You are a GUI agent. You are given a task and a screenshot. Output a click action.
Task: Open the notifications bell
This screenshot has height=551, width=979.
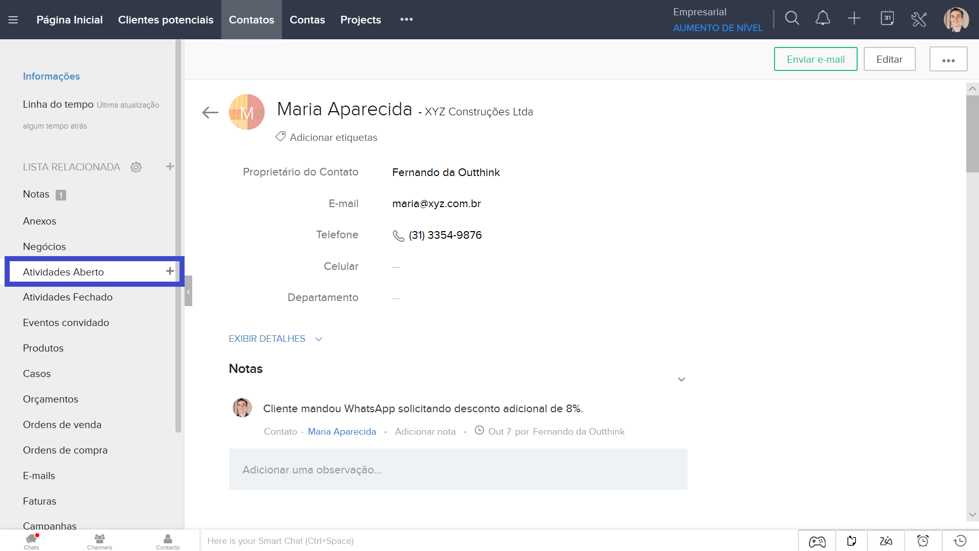[x=822, y=19]
